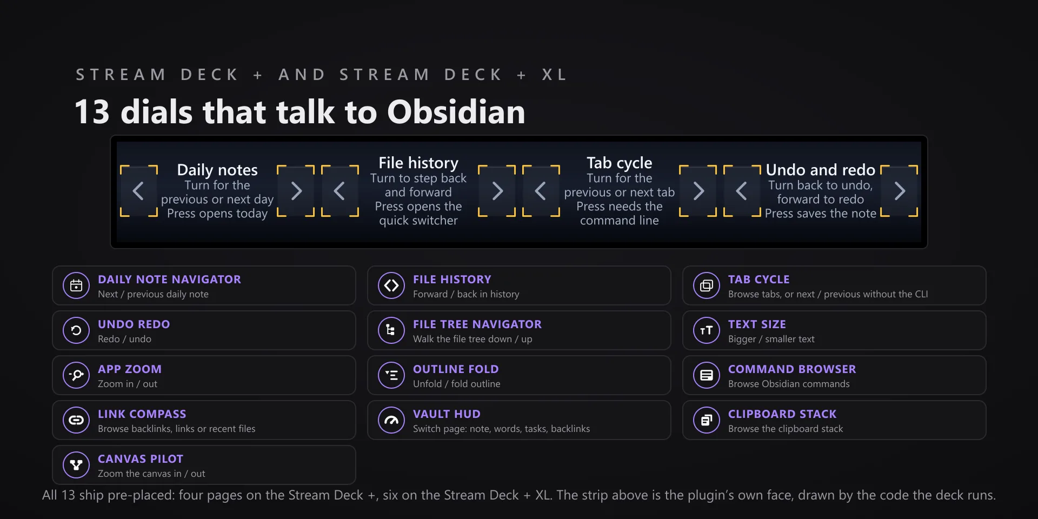Viewport: 1038px width, 519px height.
Task: Click 'command line' text in the strip
Action: tap(620, 221)
